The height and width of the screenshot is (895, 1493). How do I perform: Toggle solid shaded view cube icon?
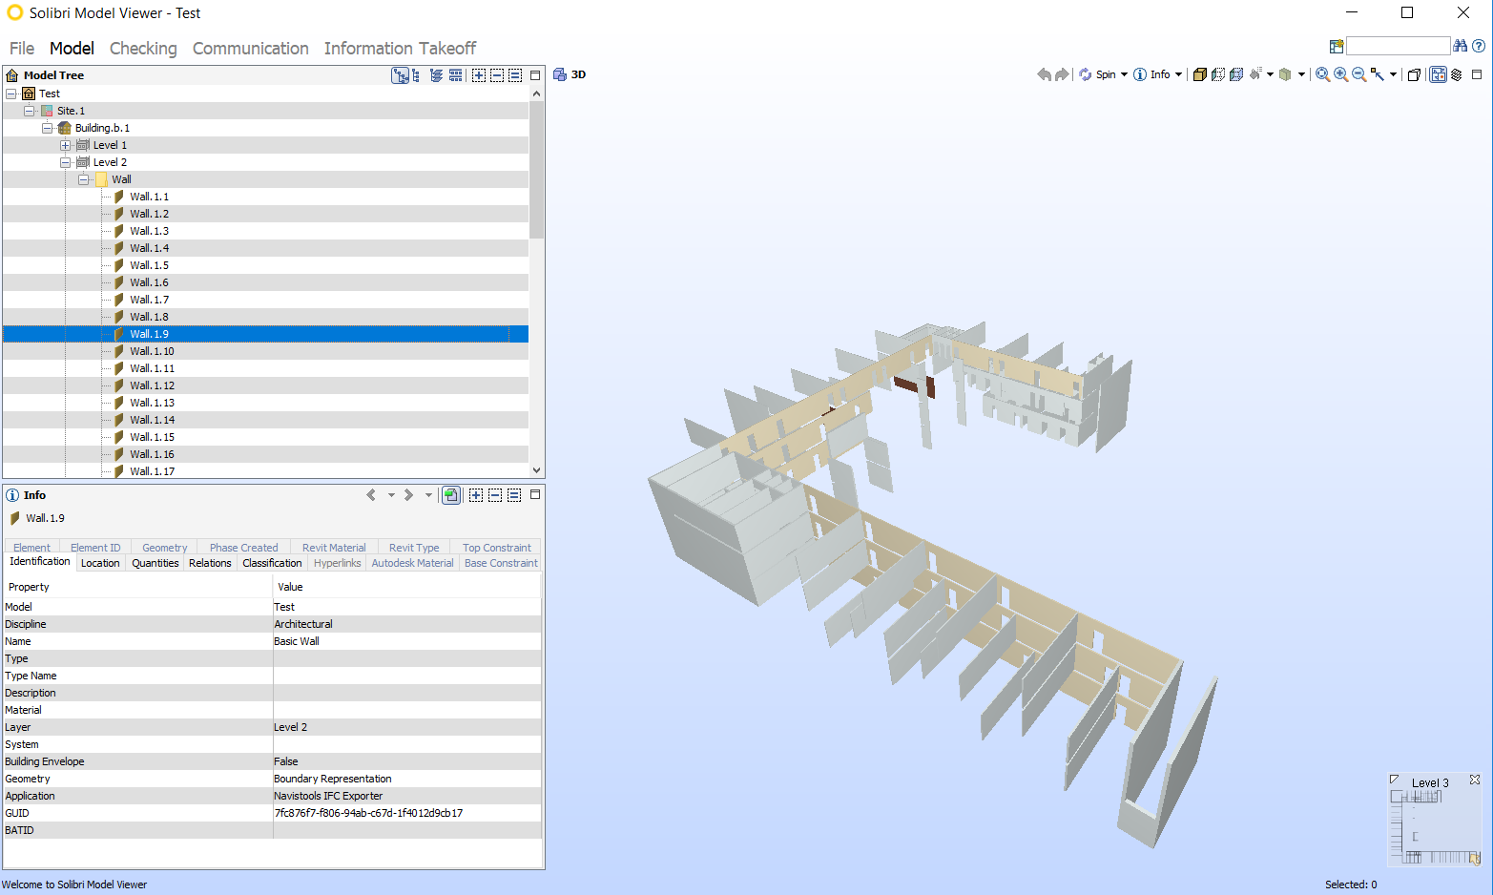pyautogui.click(x=1199, y=73)
